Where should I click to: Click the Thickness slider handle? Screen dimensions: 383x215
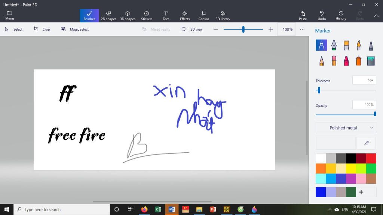[319, 90]
